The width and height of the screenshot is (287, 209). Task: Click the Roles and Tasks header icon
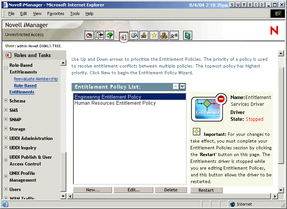[8, 55]
